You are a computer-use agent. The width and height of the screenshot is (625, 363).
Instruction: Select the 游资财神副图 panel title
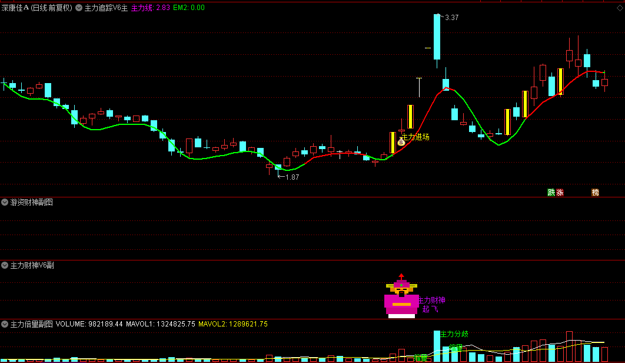[32, 202]
